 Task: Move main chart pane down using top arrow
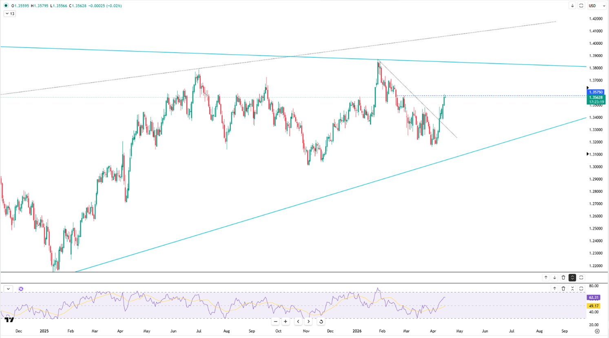[x=572, y=6]
